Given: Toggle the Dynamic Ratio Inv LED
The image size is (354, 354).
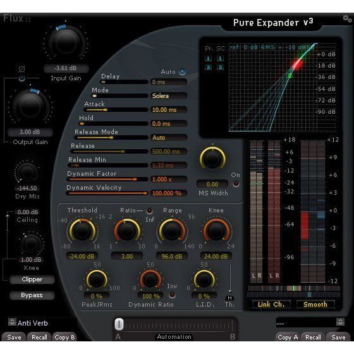Looking at the screenshot, I should point(172,295).
